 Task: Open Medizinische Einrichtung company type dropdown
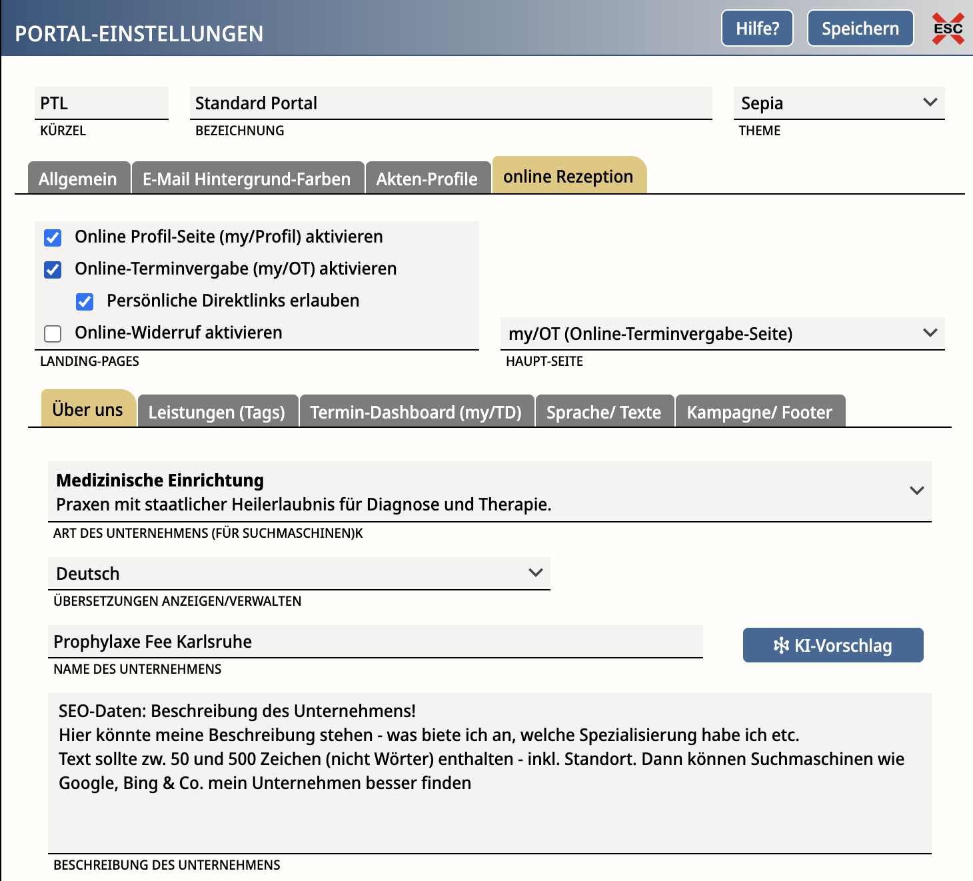[490, 492]
